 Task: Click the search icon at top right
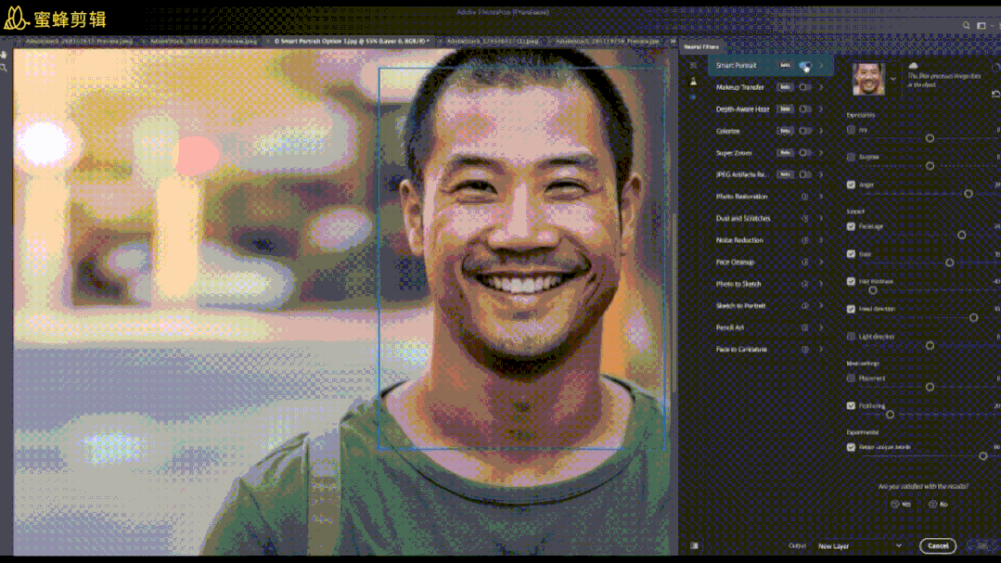pos(966,26)
